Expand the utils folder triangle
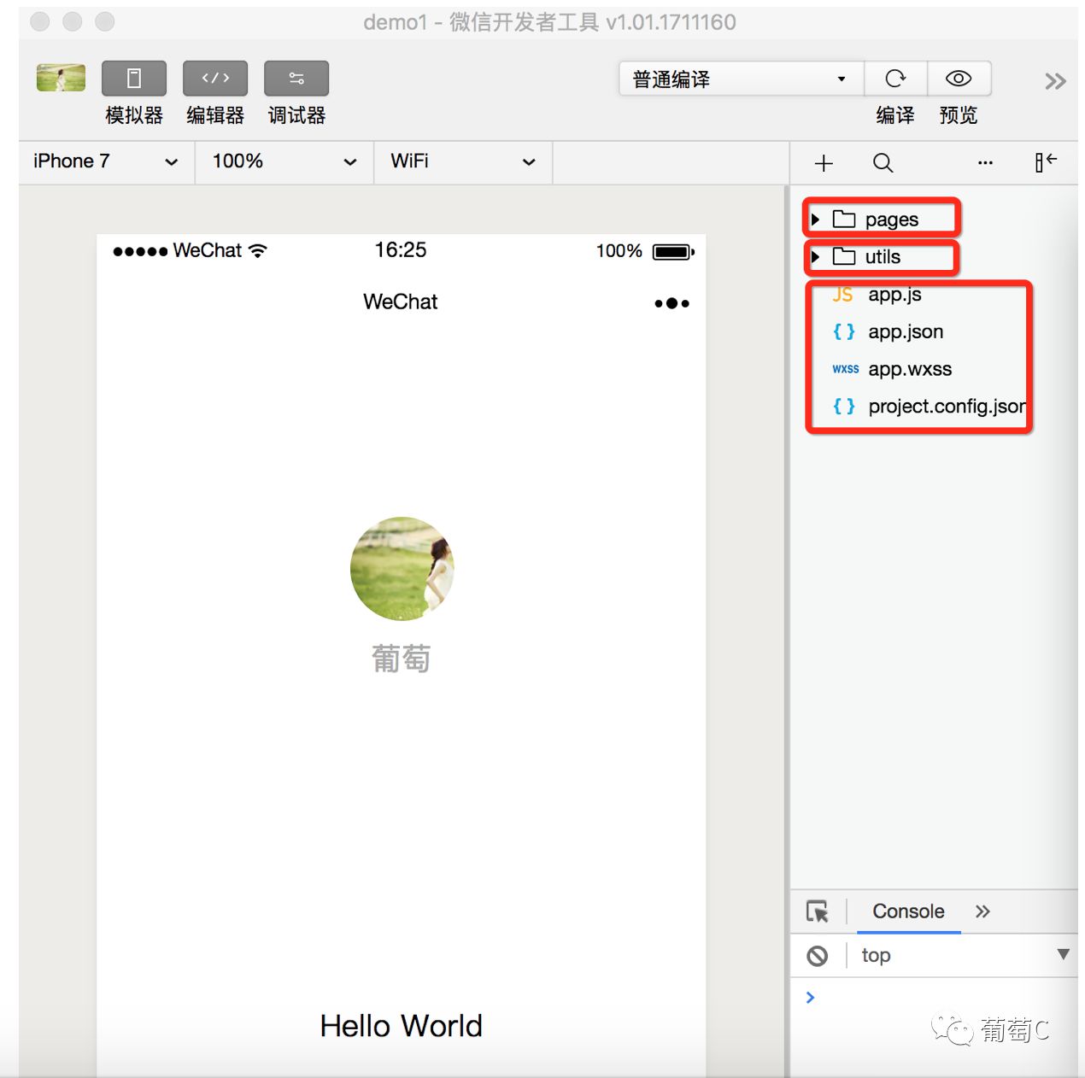 (x=815, y=256)
